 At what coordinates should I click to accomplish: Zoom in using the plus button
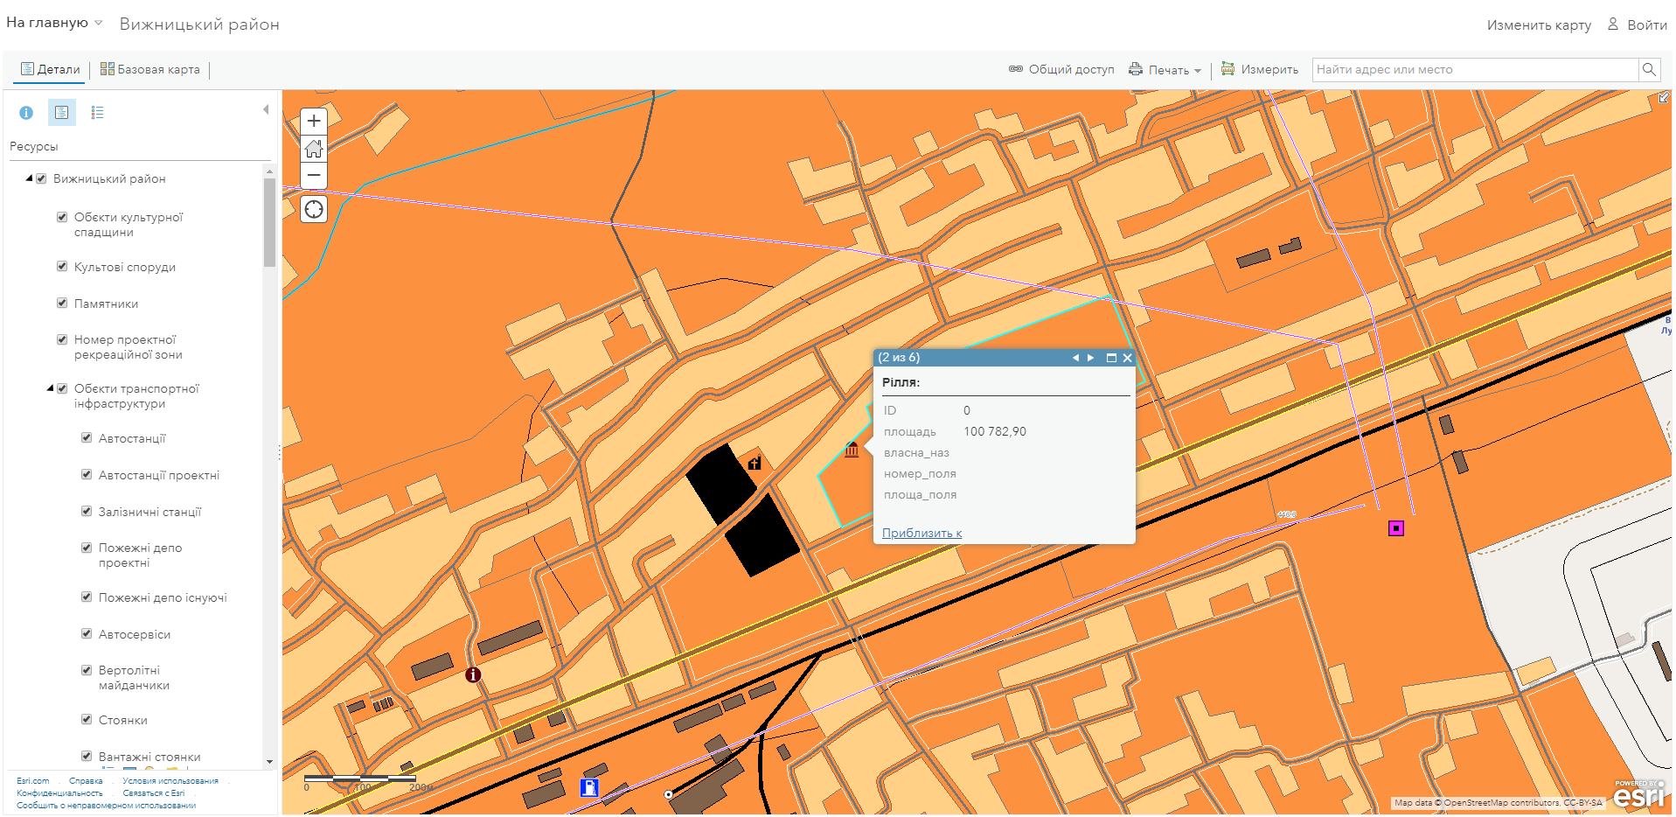point(313,121)
